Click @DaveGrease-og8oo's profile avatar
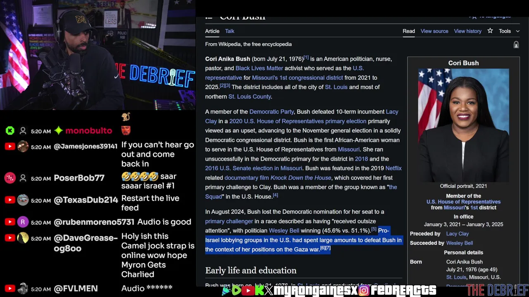 23,238
